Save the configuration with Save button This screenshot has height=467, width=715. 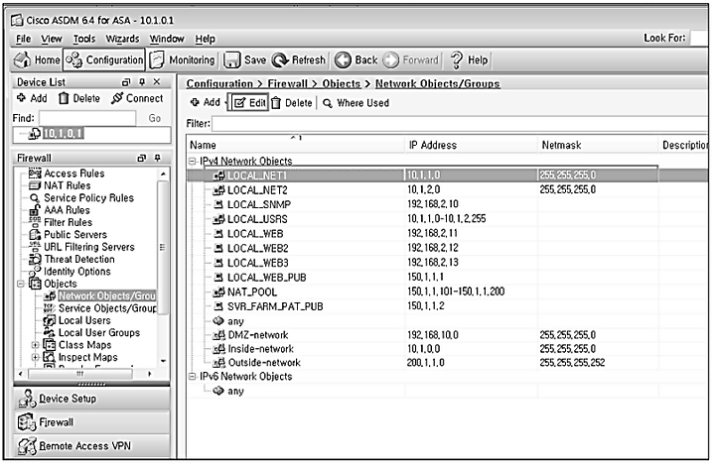[245, 60]
